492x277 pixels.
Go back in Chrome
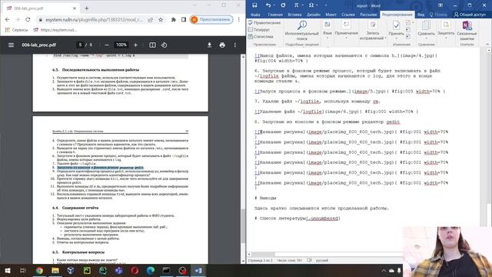pyautogui.click(x=7, y=19)
